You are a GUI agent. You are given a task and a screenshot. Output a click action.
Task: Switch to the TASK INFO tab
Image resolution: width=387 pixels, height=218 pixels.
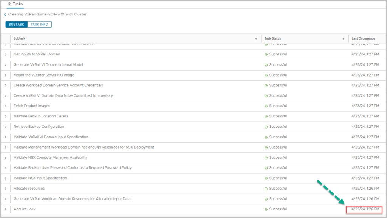[39, 25]
